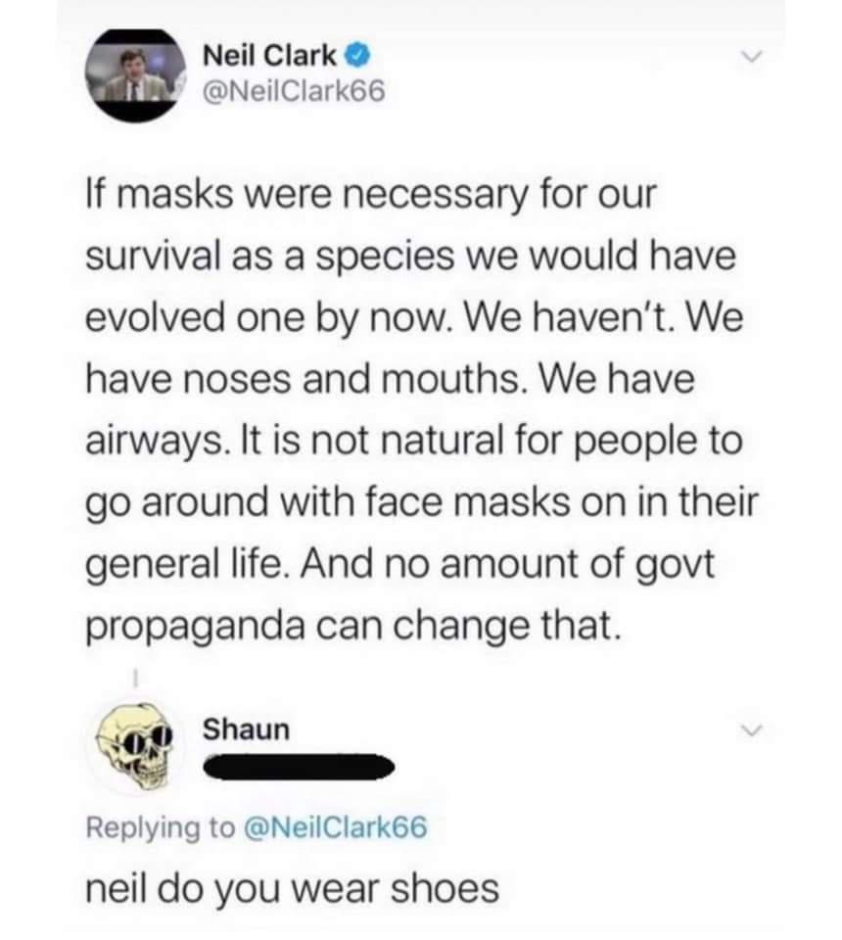Expand the chevron next to the verified tweet

point(750,56)
